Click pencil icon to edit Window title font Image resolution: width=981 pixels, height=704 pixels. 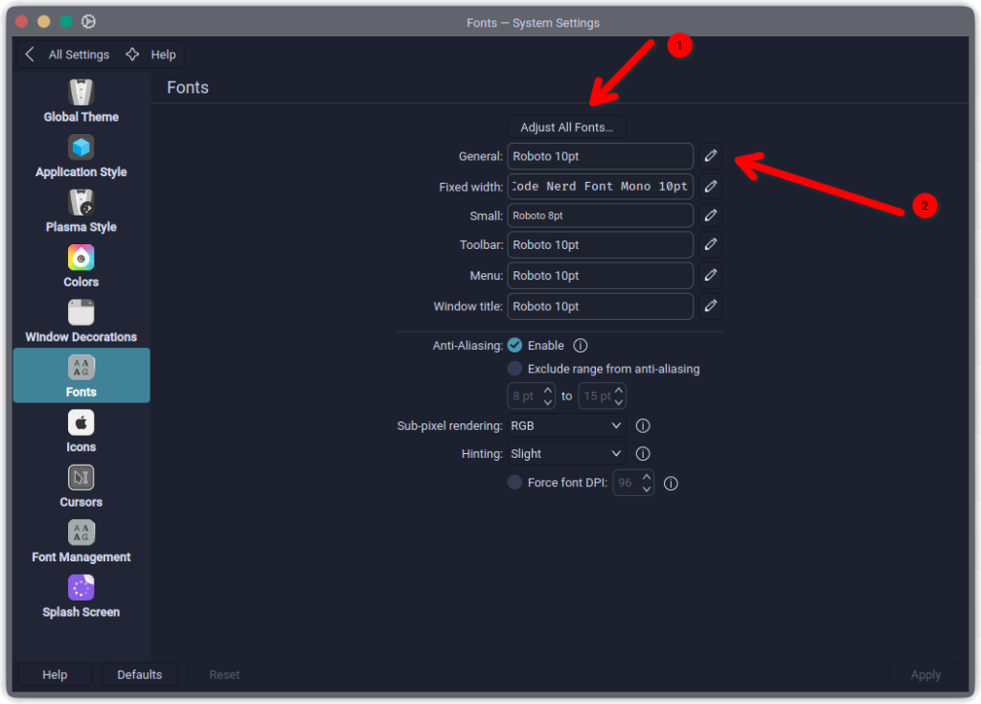coord(711,306)
